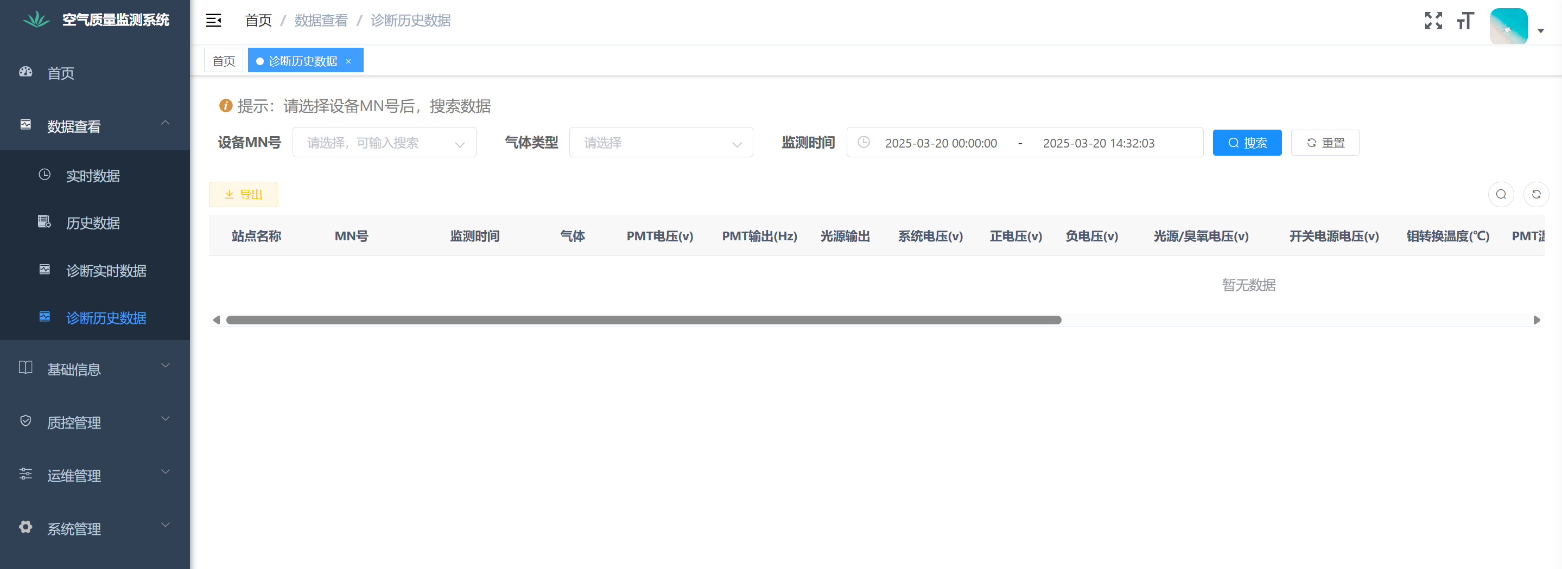The image size is (1562, 569).
Task: Open column search using the magnifier icon
Action: click(x=1501, y=194)
